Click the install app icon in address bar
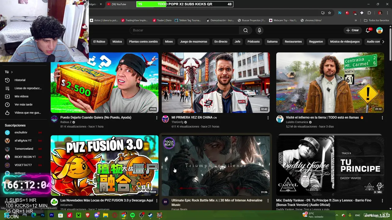This screenshot has width=392, height=220. 323,13
